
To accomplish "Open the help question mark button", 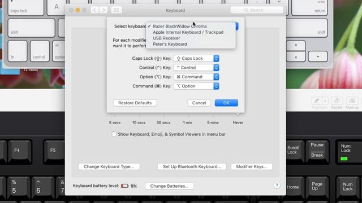I will coord(277,186).
